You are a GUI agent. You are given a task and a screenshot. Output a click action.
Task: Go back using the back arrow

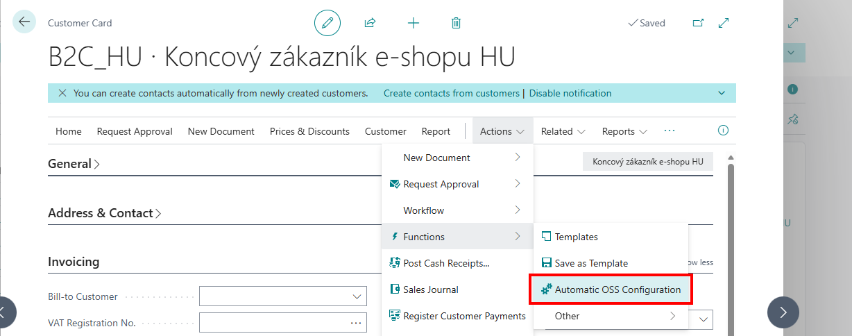click(24, 22)
